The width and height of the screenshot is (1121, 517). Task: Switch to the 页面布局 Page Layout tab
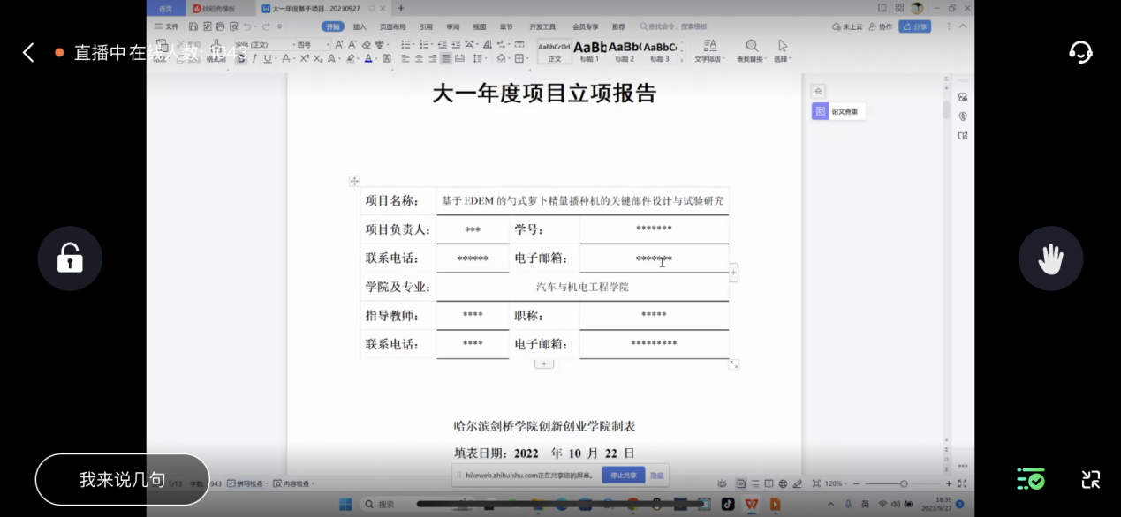(x=393, y=26)
